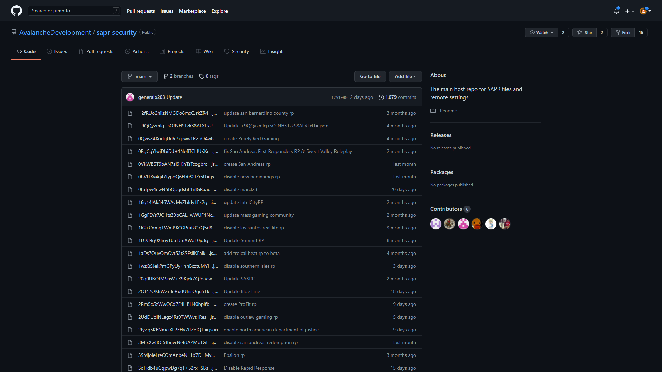Open the orange duck contributor avatar
Image resolution: width=662 pixels, height=372 pixels.
(477, 224)
